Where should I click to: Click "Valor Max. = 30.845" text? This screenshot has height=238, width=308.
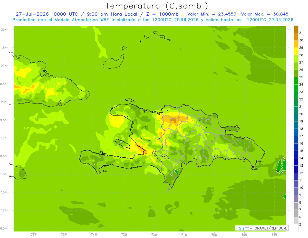265,14
